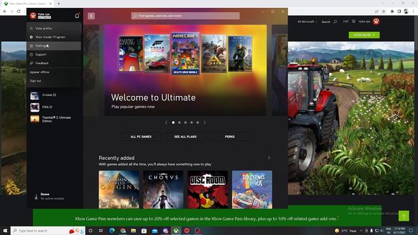Open Chrome extensions puzzle icon
Image resolution: width=418 pixels, height=235 pixels.
392,12
